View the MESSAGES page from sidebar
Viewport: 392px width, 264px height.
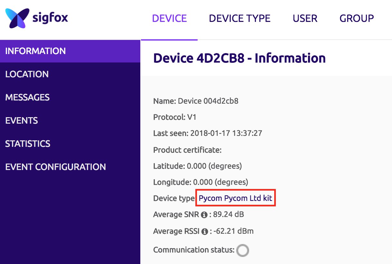[x=27, y=97]
